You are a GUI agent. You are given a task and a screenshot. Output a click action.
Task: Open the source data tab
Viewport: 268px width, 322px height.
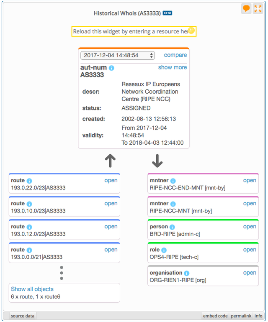[23, 316]
